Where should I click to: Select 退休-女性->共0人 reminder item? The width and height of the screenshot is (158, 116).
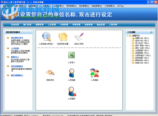143,48
